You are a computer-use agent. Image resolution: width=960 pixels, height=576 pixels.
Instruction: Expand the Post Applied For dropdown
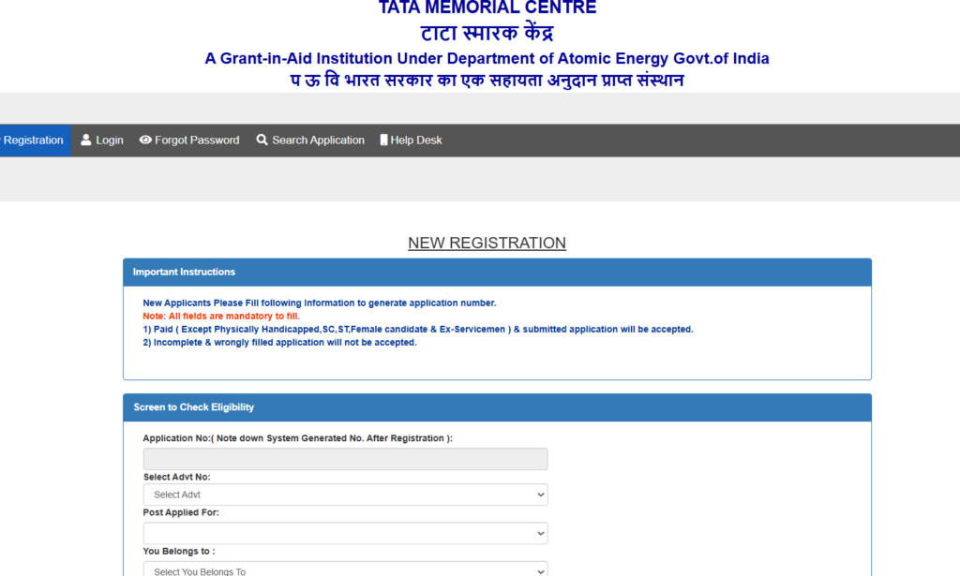[x=345, y=533]
